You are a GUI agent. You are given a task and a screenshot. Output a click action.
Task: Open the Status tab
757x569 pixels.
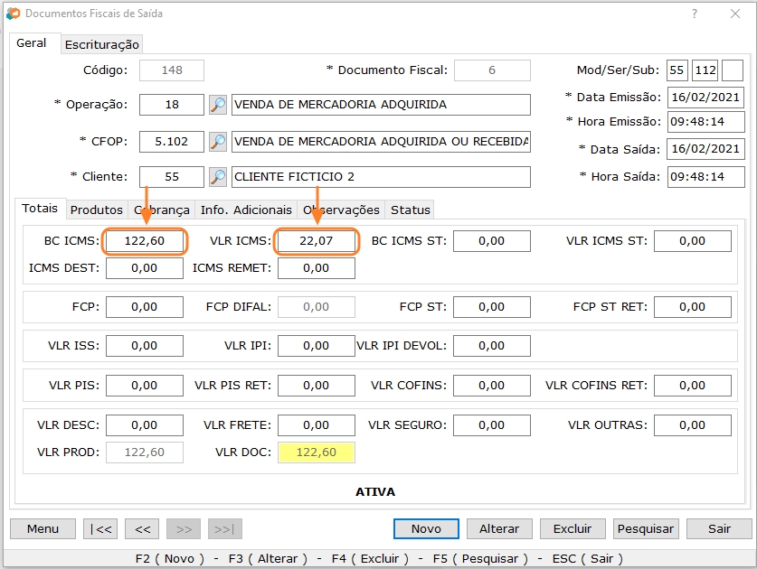(x=411, y=210)
